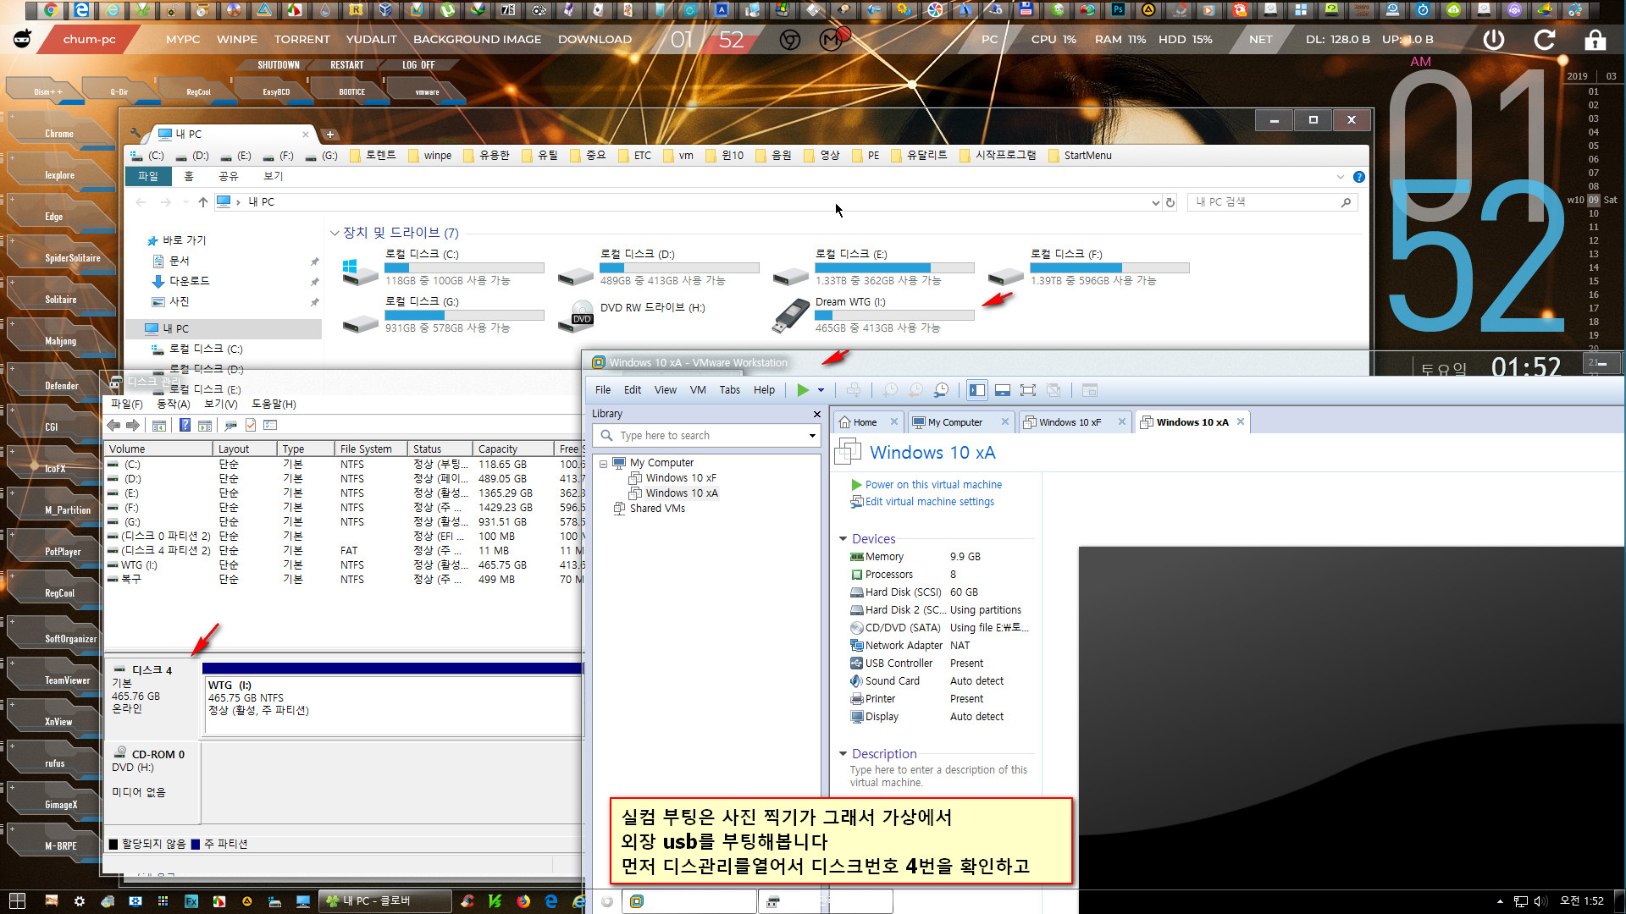Open Disk Management 동작(A) menu
Viewport: 1626px width, 914px height.
(174, 405)
